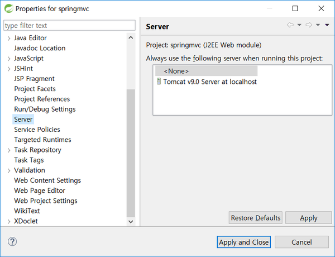Click the tree scrollbar up arrow
The width and height of the screenshot is (335, 257).
click(x=131, y=38)
